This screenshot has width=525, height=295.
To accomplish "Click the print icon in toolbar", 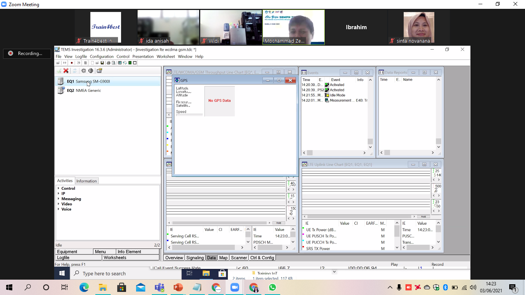I will 108,63.
